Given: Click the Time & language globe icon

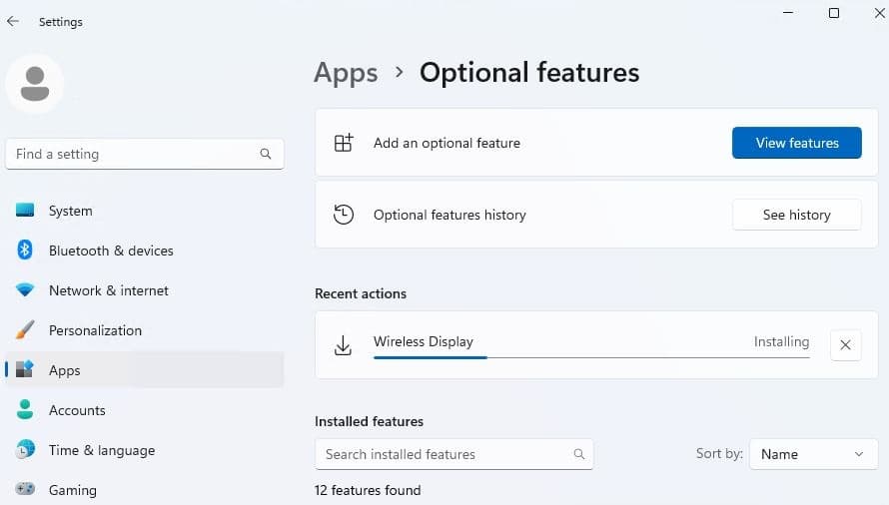Looking at the screenshot, I should pyautogui.click(x=25, y=449).
